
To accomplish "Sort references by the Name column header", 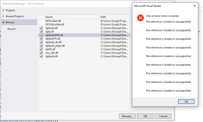I will [x=72, y=17].
